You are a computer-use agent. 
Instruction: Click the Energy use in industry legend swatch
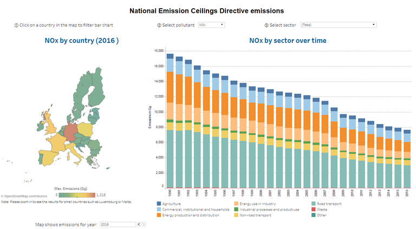236,204
